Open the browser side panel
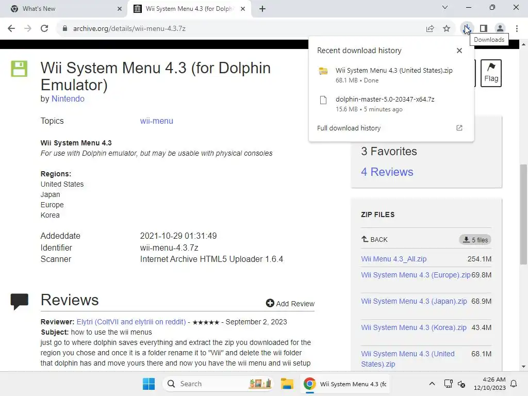The width and height of the screenshot is (528, 396). [x=484, y=29]
